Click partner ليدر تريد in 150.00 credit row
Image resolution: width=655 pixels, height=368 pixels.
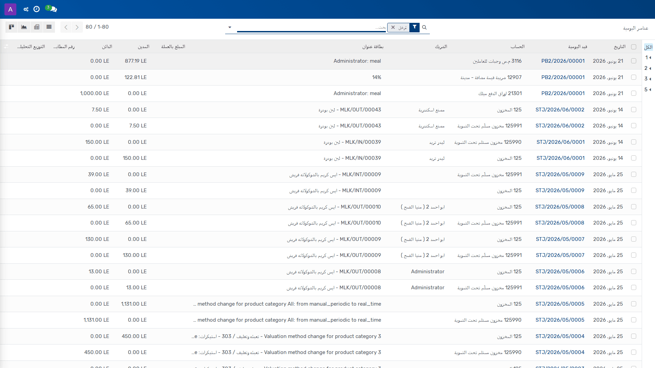pyautogui.click(x=437, y=142)
